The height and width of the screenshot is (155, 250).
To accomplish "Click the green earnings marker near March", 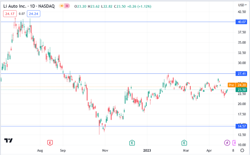I will pyautogui.click(x=184, y=143).
